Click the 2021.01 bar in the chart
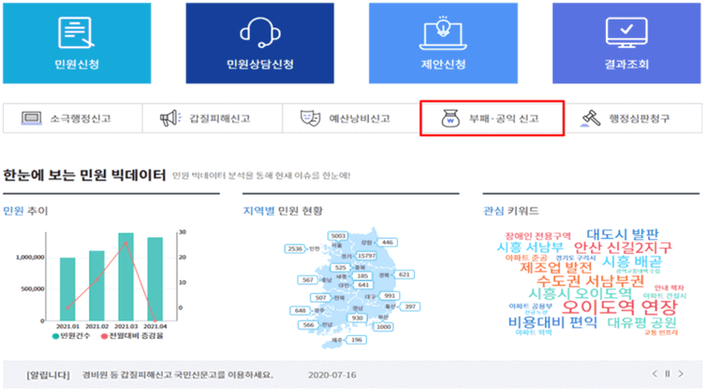This screenshot has height=392, width=706. pyautogui.click(x=68, y=289)
